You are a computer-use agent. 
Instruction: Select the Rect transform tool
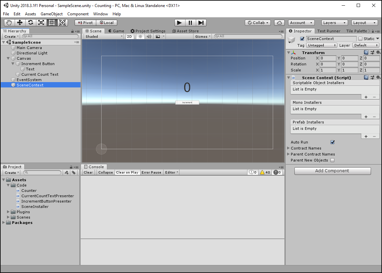point(52,22)
